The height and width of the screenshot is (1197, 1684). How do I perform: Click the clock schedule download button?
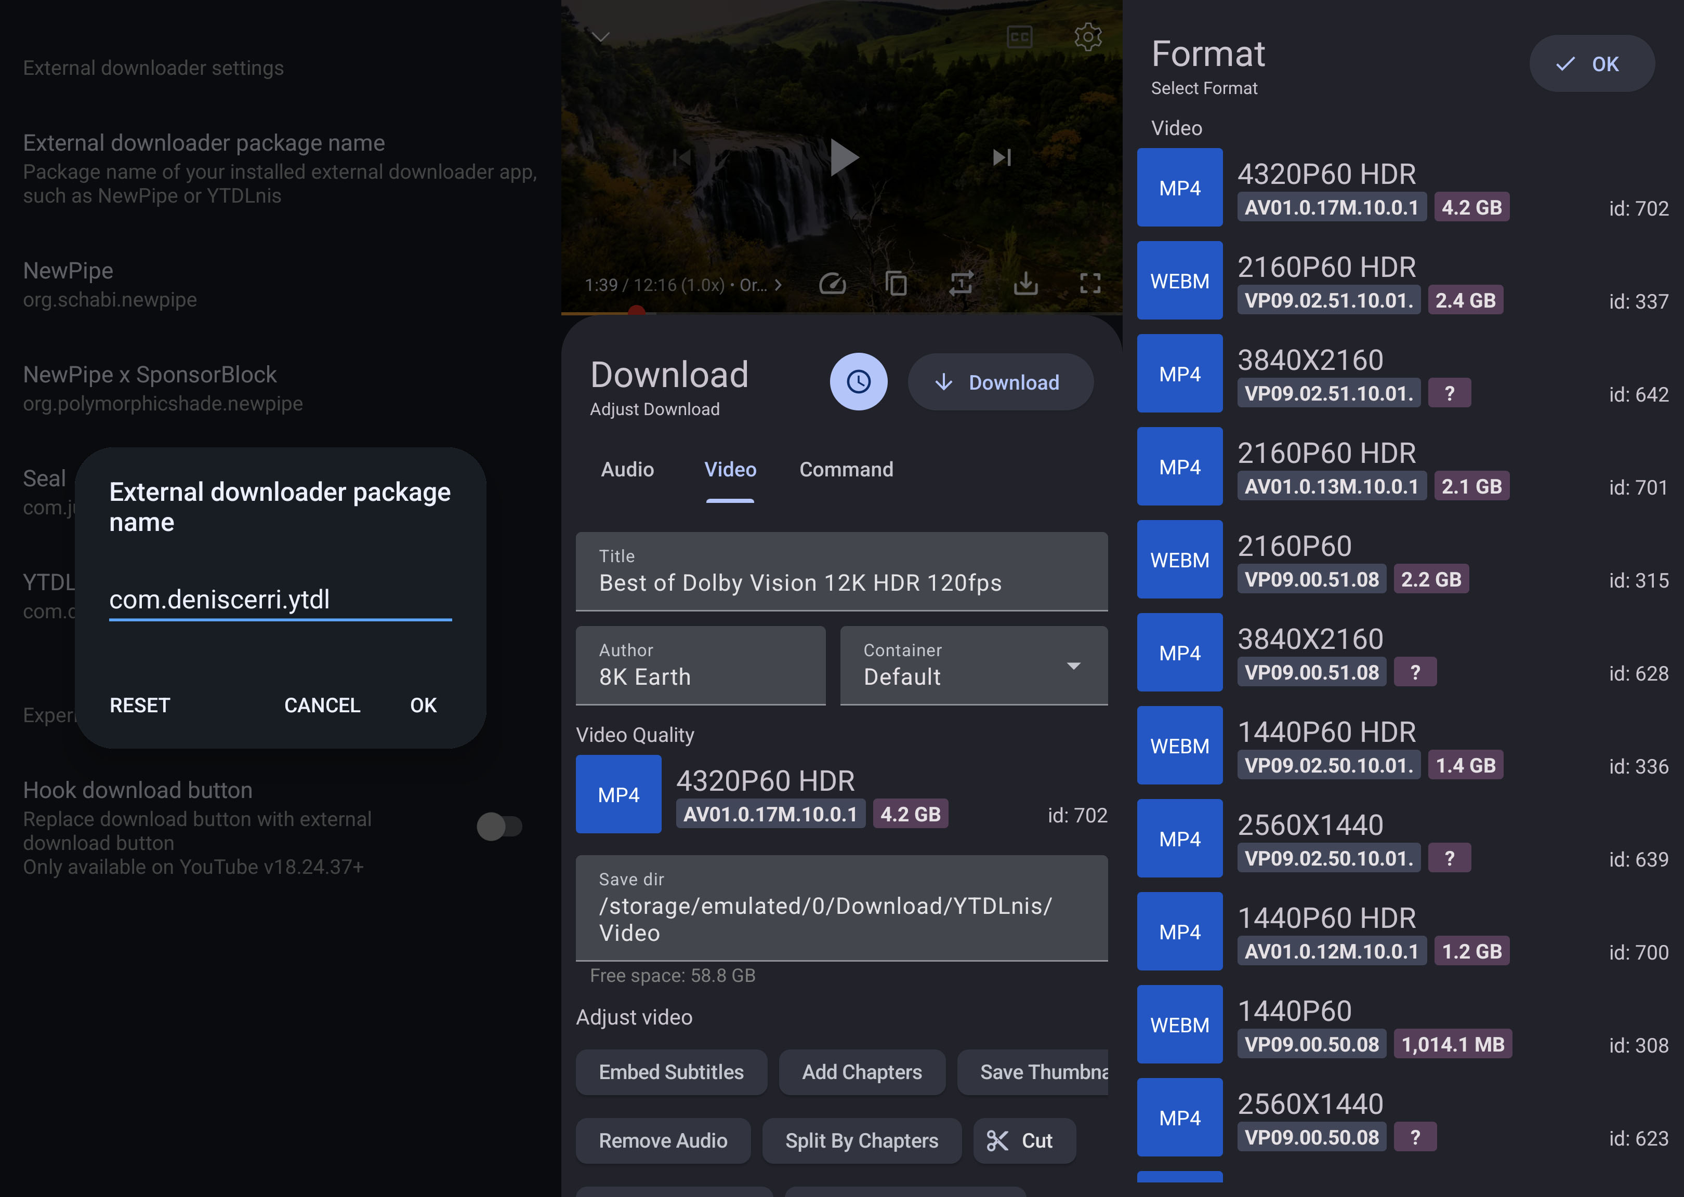click(x=858, y=382)
